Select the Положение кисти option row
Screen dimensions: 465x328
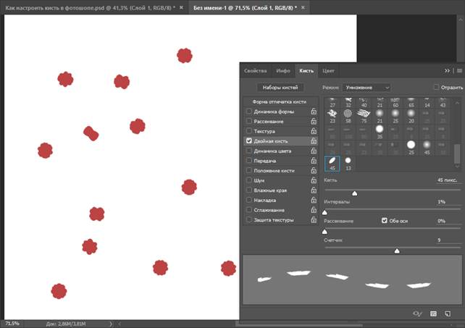tap(280, 171)
